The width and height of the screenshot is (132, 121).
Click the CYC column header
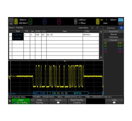pyautogui.click(x=44, y=31)
